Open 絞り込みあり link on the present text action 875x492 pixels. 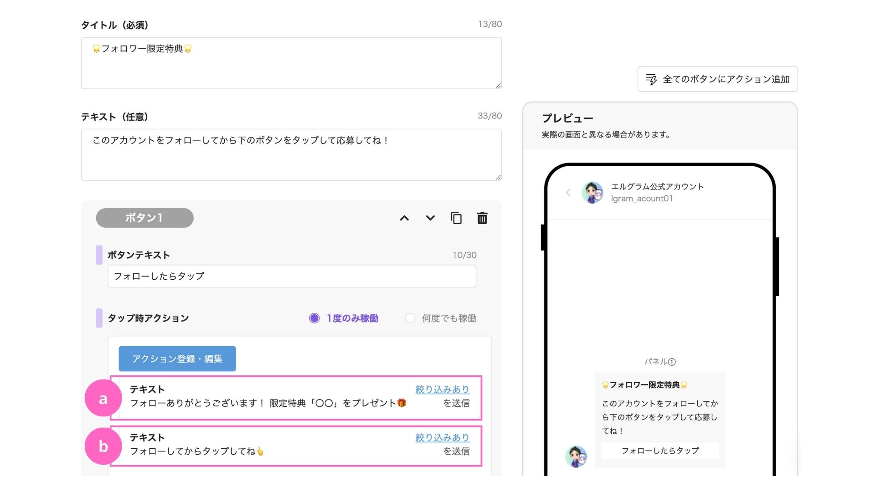click(442, 389)
